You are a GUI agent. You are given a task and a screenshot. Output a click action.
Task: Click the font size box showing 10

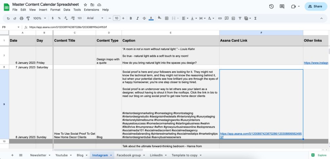(116, 18)
